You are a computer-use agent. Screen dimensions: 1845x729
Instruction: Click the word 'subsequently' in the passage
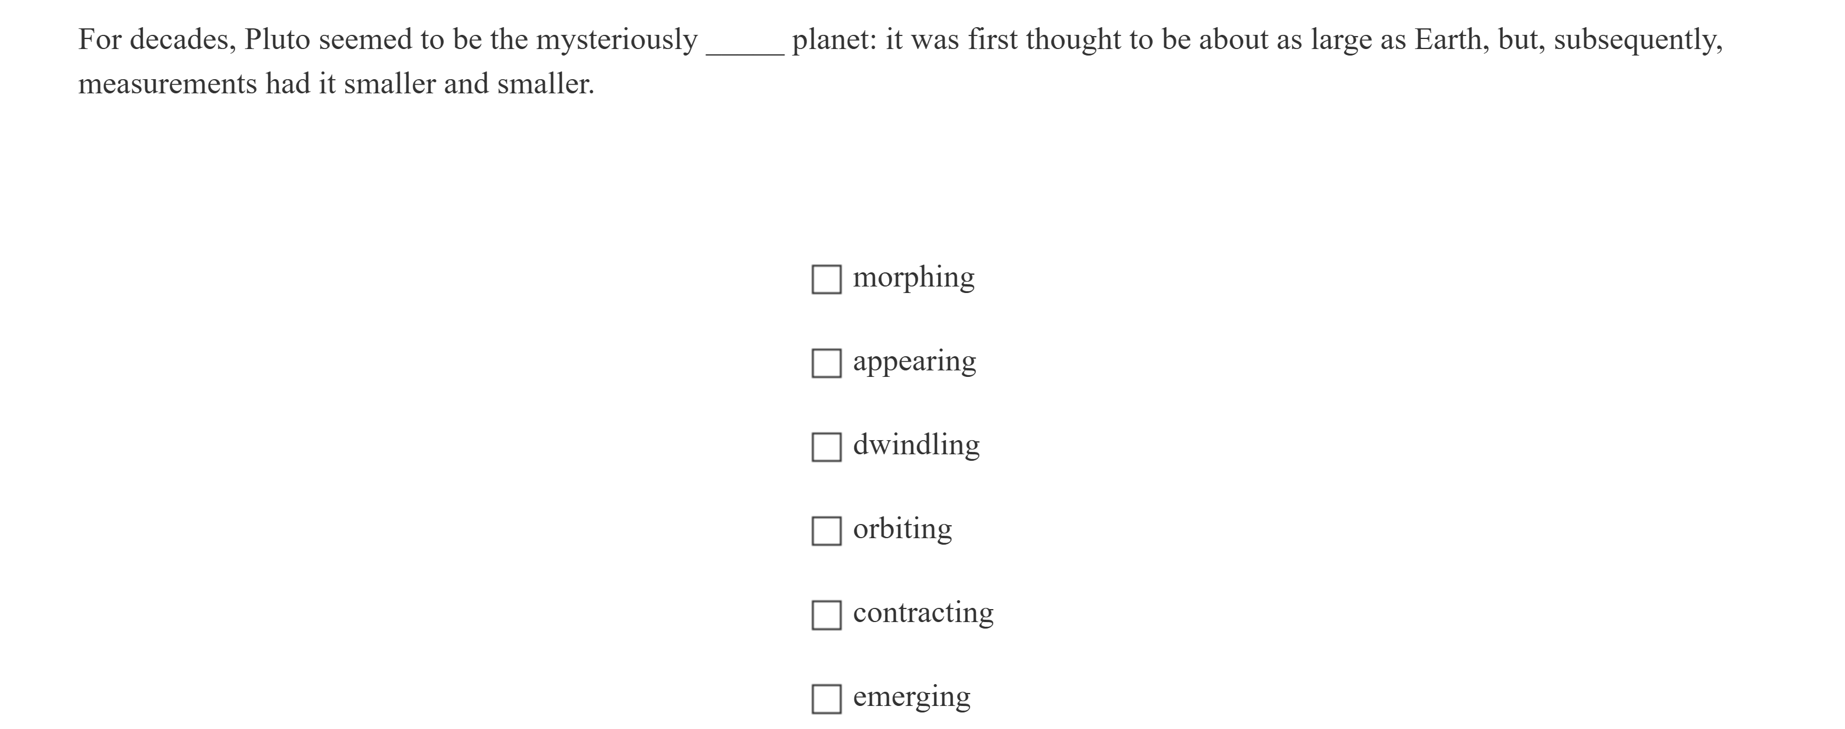(x=1637, y=40)
